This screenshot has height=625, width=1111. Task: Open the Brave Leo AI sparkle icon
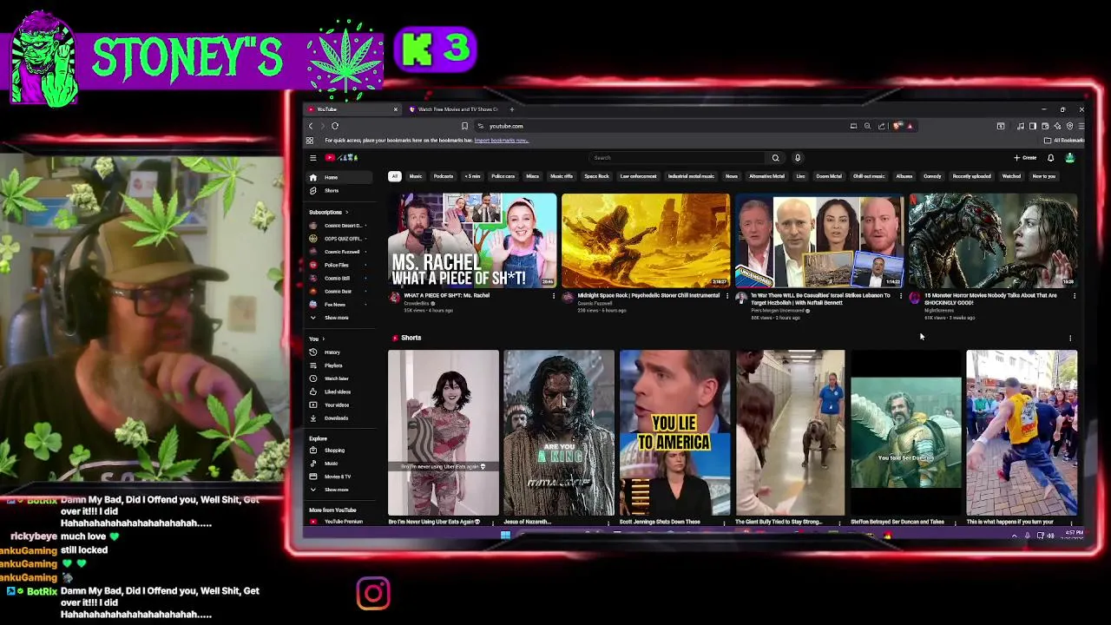pyautogui.click(x=1057, y=126)
